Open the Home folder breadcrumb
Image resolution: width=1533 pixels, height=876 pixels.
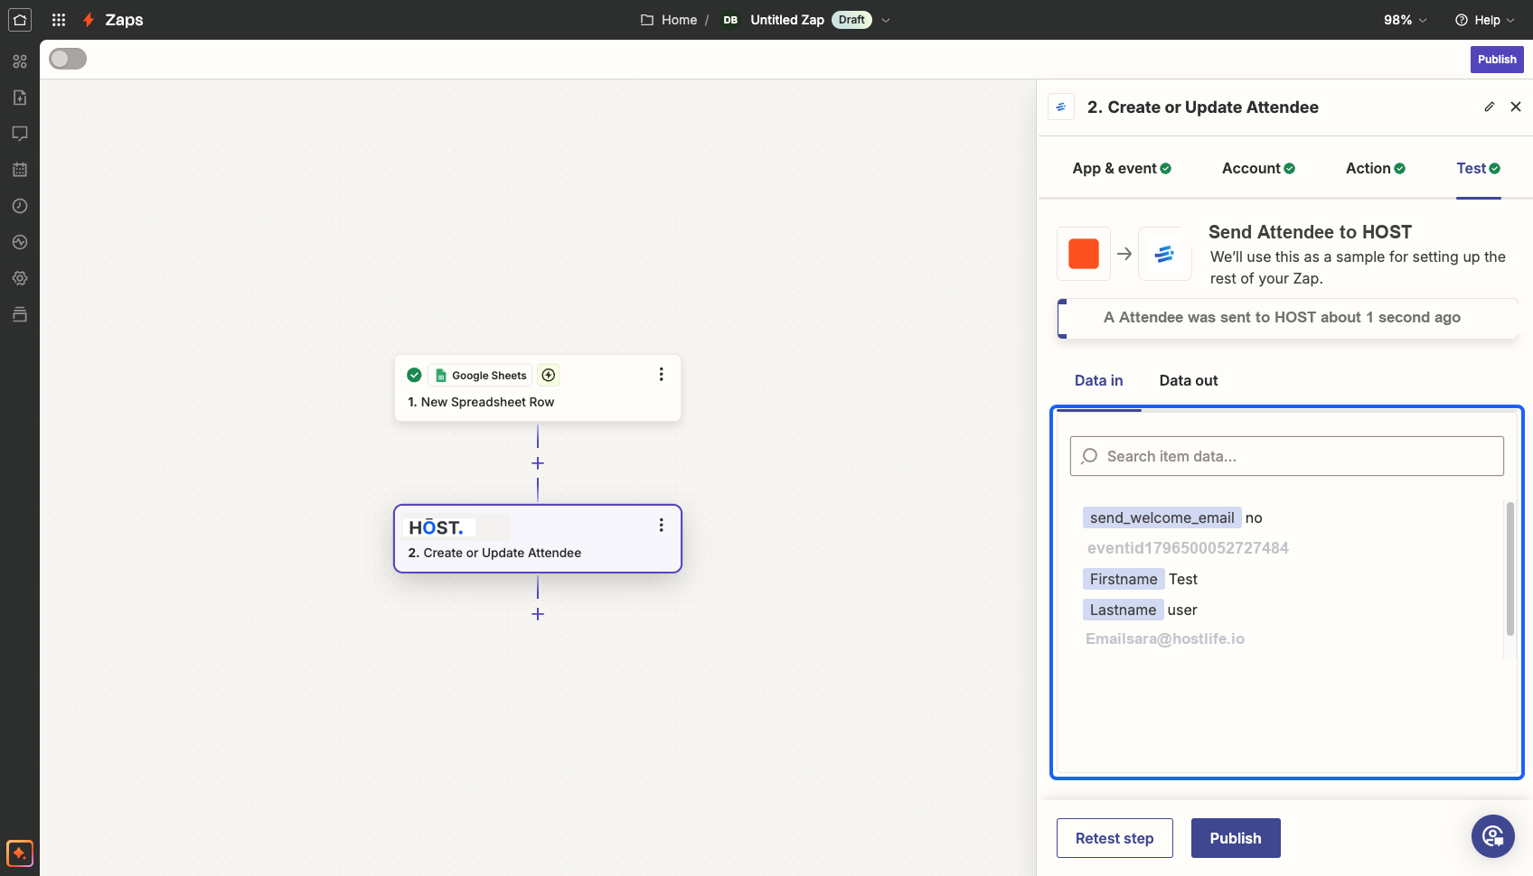(669, 20)
